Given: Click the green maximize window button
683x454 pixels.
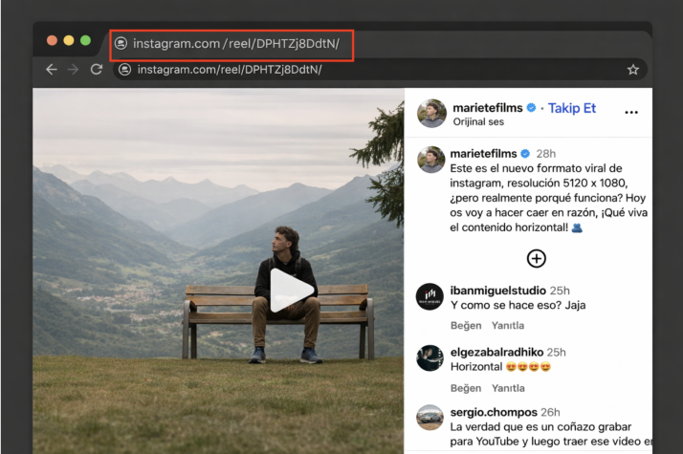Looking at the screenshot, I should (x=86, y=40).
